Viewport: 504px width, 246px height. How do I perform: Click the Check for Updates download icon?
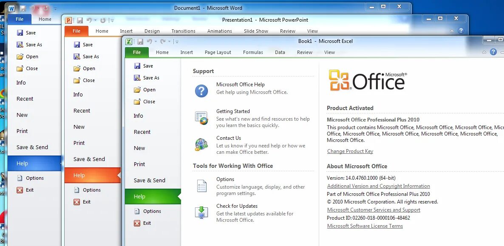(201, 212)
